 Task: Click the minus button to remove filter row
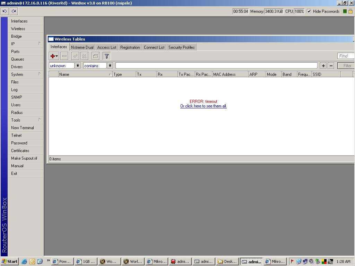pos(331,66)
